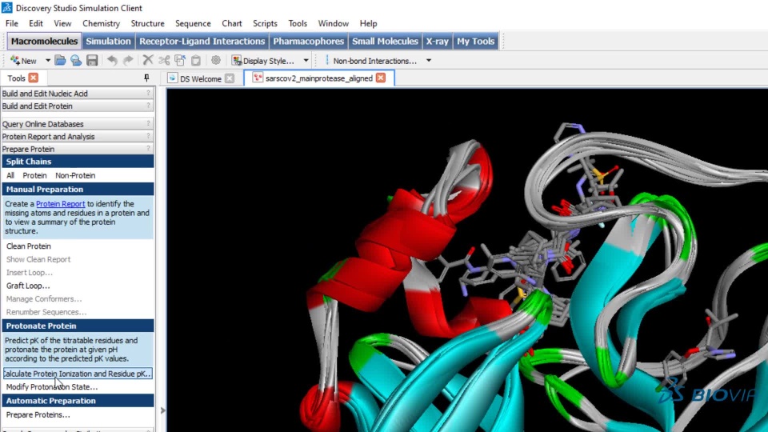Collapse the Prepare Protein section

(x=78, y=149)
